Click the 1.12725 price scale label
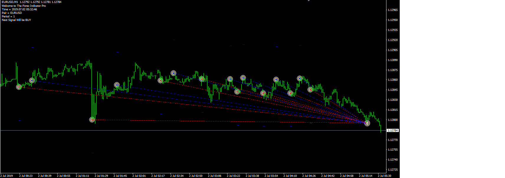This screenshot has width=505, height=178. click(393, 170)
